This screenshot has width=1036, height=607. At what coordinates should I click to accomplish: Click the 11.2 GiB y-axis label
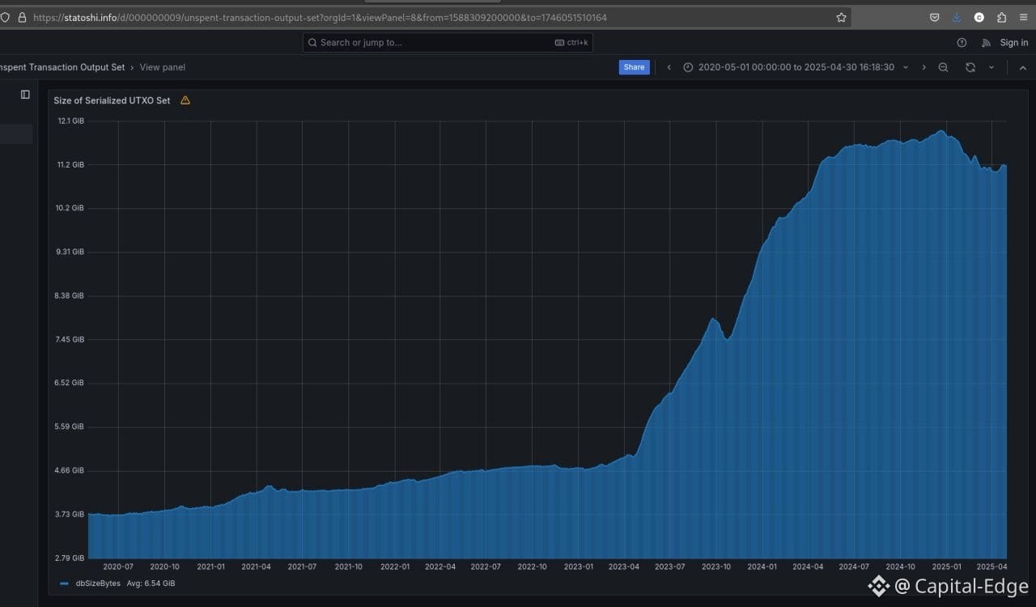click(71, 164)
